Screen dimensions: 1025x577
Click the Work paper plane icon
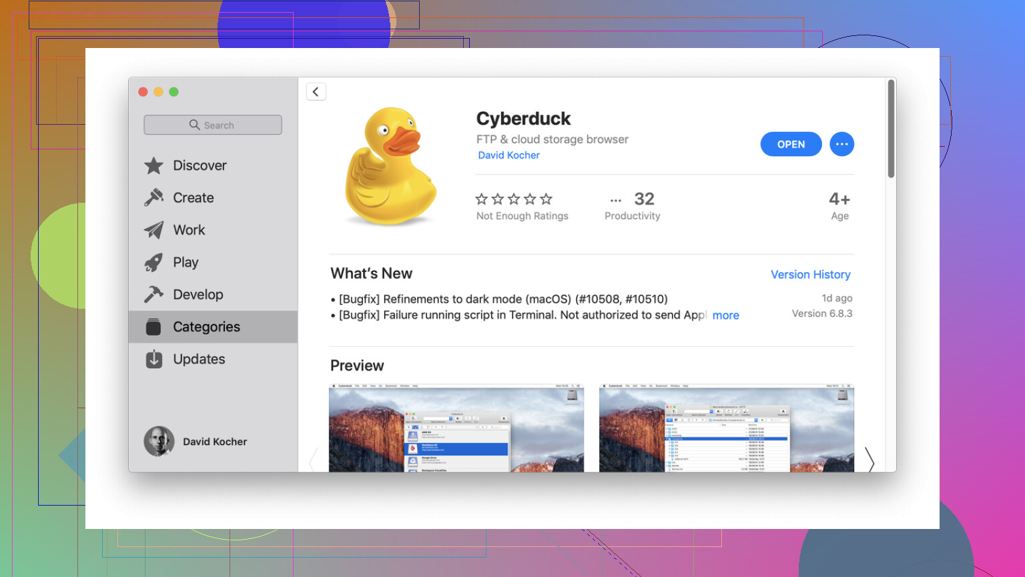pos(154,230)
